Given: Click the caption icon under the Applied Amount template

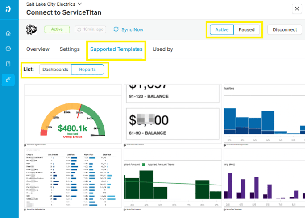Looking at the screenshot, I should coord(125,210).
